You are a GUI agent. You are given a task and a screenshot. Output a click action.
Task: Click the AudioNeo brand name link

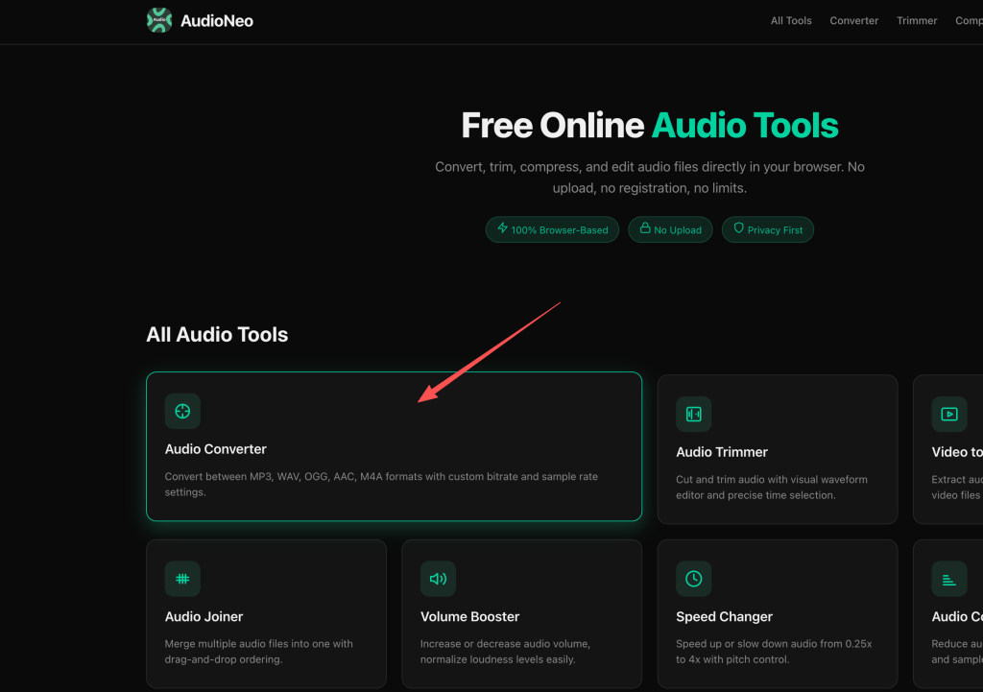(x=217, y=21)
